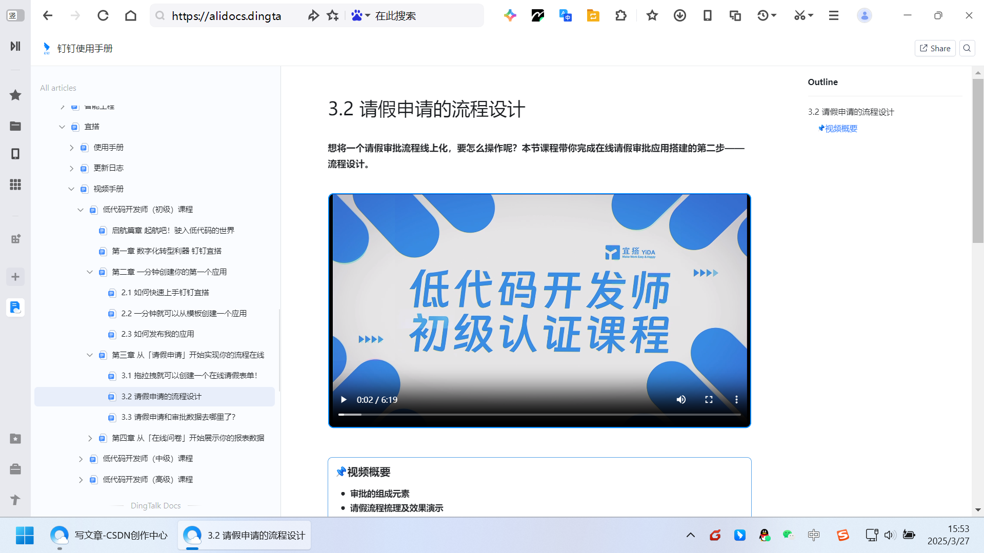Open article 2.1 如何快速上手钉钉宜搭
The image size is (984, 553).
click(x=165, y=293)
